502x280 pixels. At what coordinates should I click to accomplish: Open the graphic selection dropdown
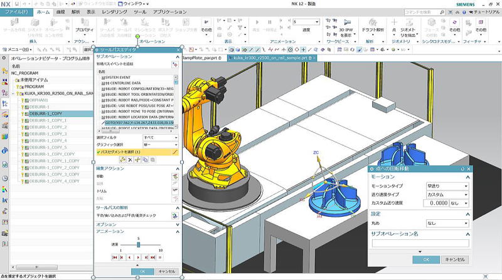tap(161, 145)
